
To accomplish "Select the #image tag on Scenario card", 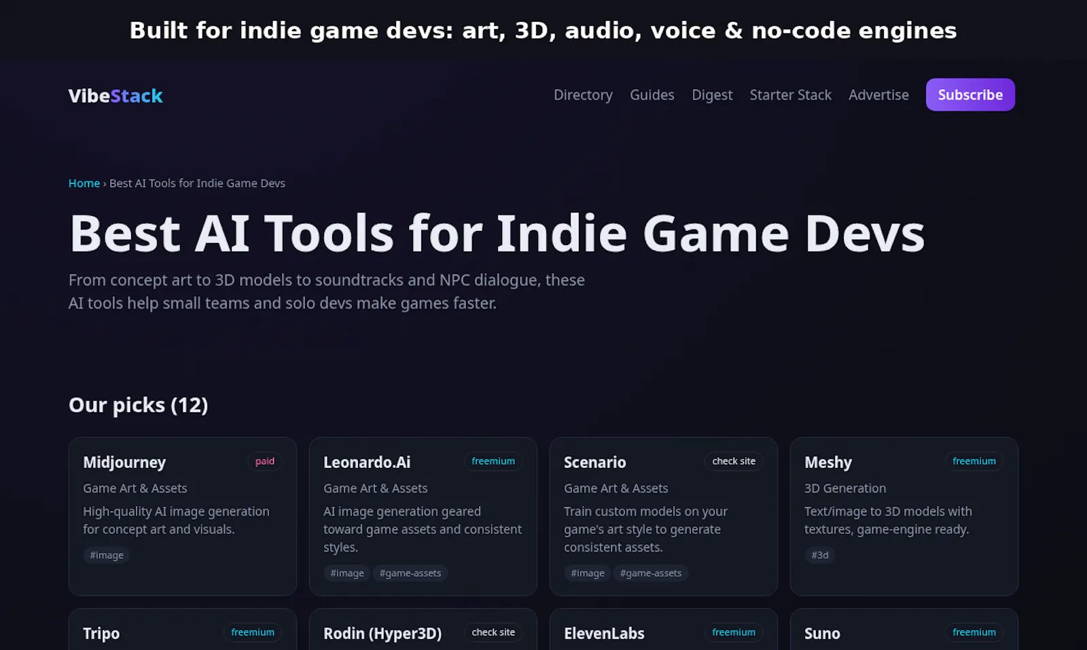I will [588, 573].
